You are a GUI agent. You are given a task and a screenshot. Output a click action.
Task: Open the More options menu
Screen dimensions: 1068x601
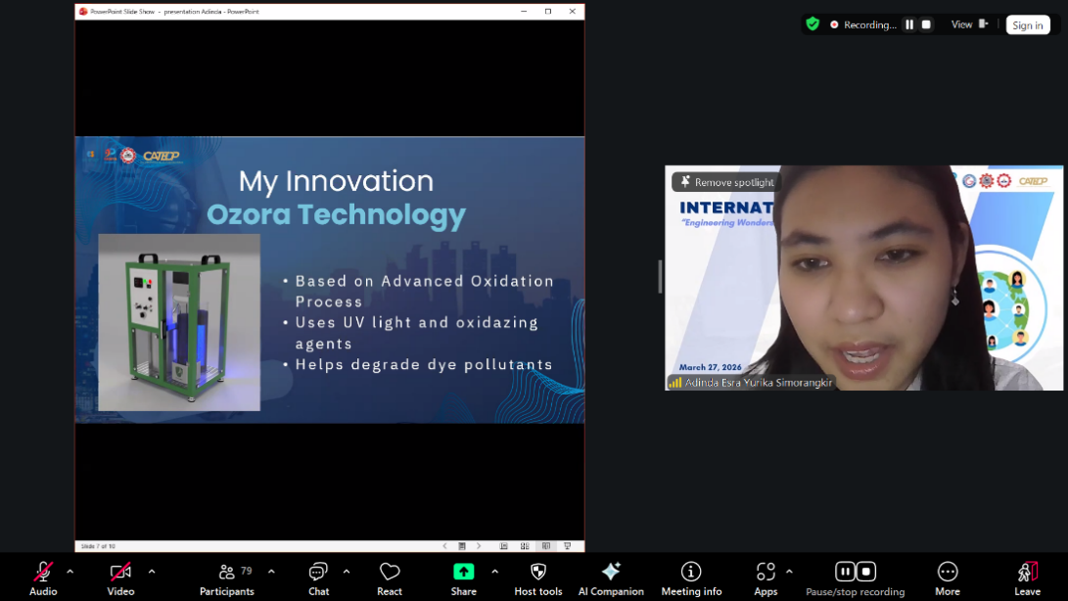(948, 578)
